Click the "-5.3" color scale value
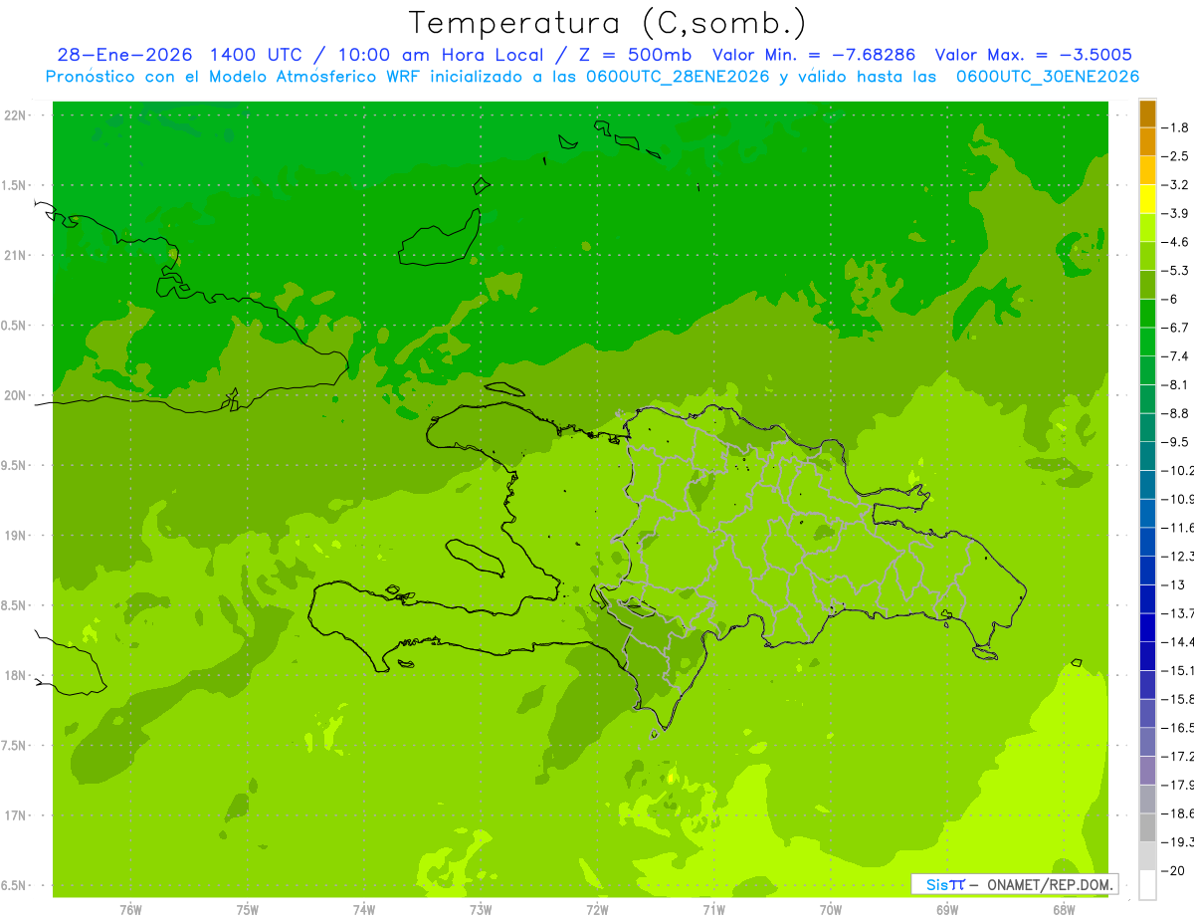This screenshot has height=923, width=1194. tap(1175, 270)
